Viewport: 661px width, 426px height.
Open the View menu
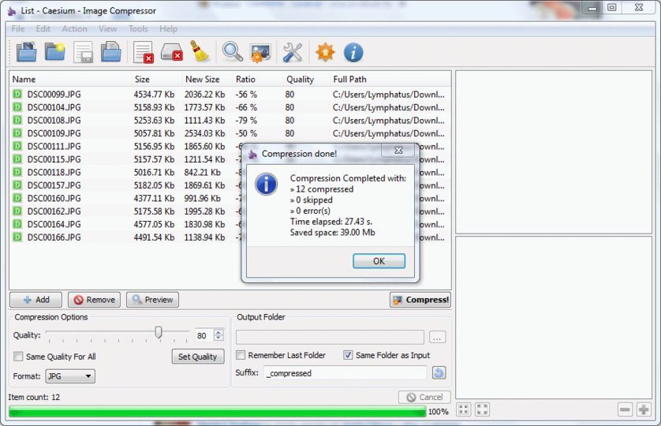click(107, 28)
